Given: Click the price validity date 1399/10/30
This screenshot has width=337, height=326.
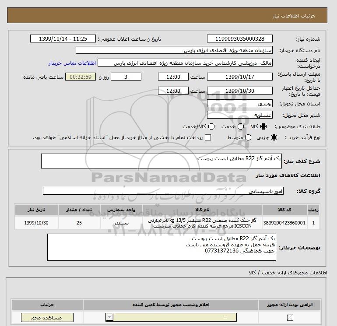Looking at the screenshot, I should (x=240, y=91).
